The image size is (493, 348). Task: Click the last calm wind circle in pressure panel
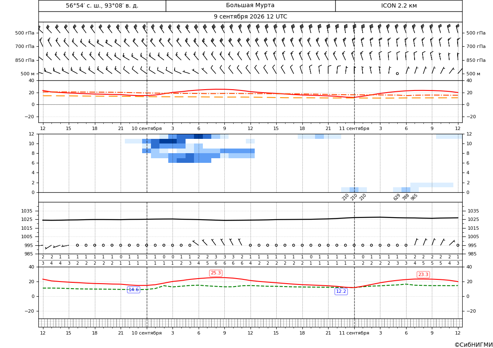pos(458,245)
